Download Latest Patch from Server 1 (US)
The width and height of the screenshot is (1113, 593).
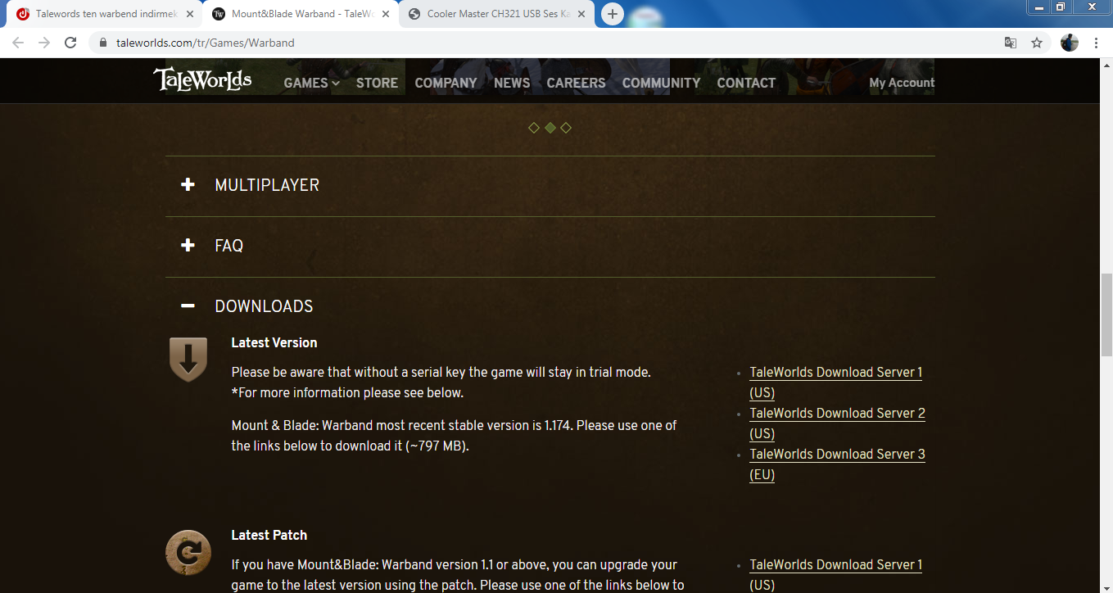click(x=836, y=575)
